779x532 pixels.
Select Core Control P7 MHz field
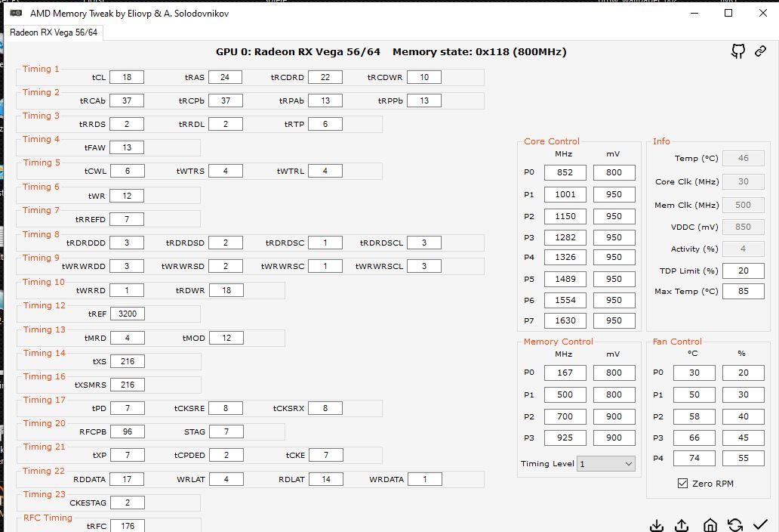[x=565, y=320]
